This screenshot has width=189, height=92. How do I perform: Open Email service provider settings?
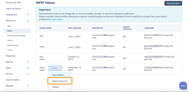pyautogui.click(x=16, y=35)
